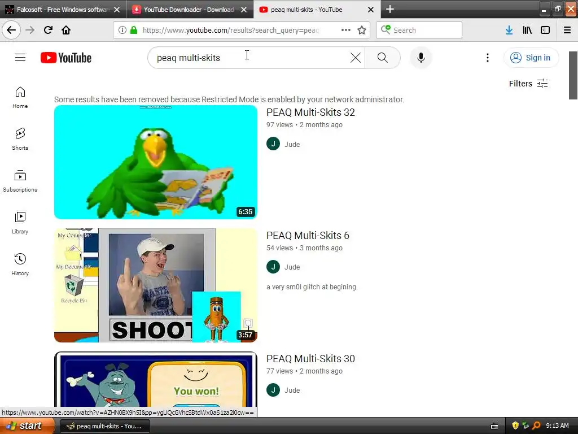Image resolution: width=578 pixels, height=434 pixels.
Task: Open the Windows start button
Action: click(27, 426)
